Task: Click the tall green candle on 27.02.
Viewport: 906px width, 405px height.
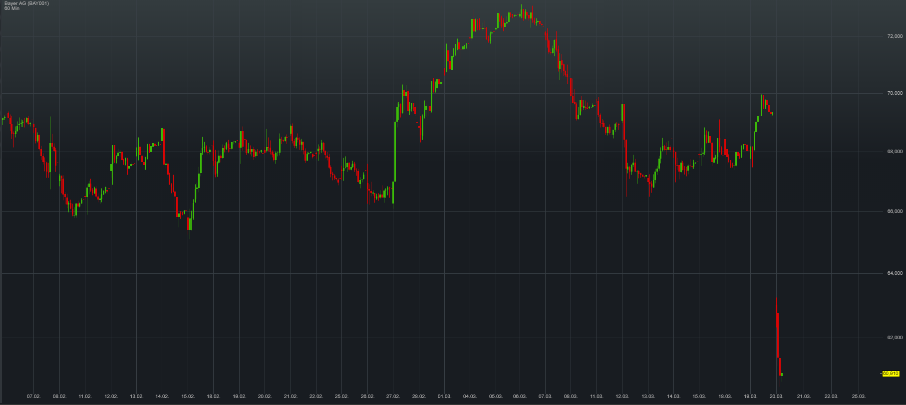Action: click(395, 150)
